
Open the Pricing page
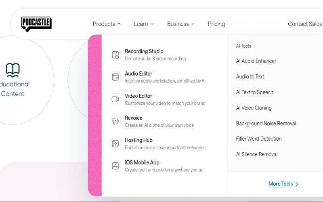(x=216, y=24)
